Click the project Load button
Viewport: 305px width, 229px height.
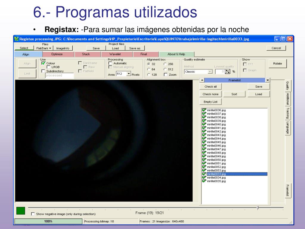[115, 48]
